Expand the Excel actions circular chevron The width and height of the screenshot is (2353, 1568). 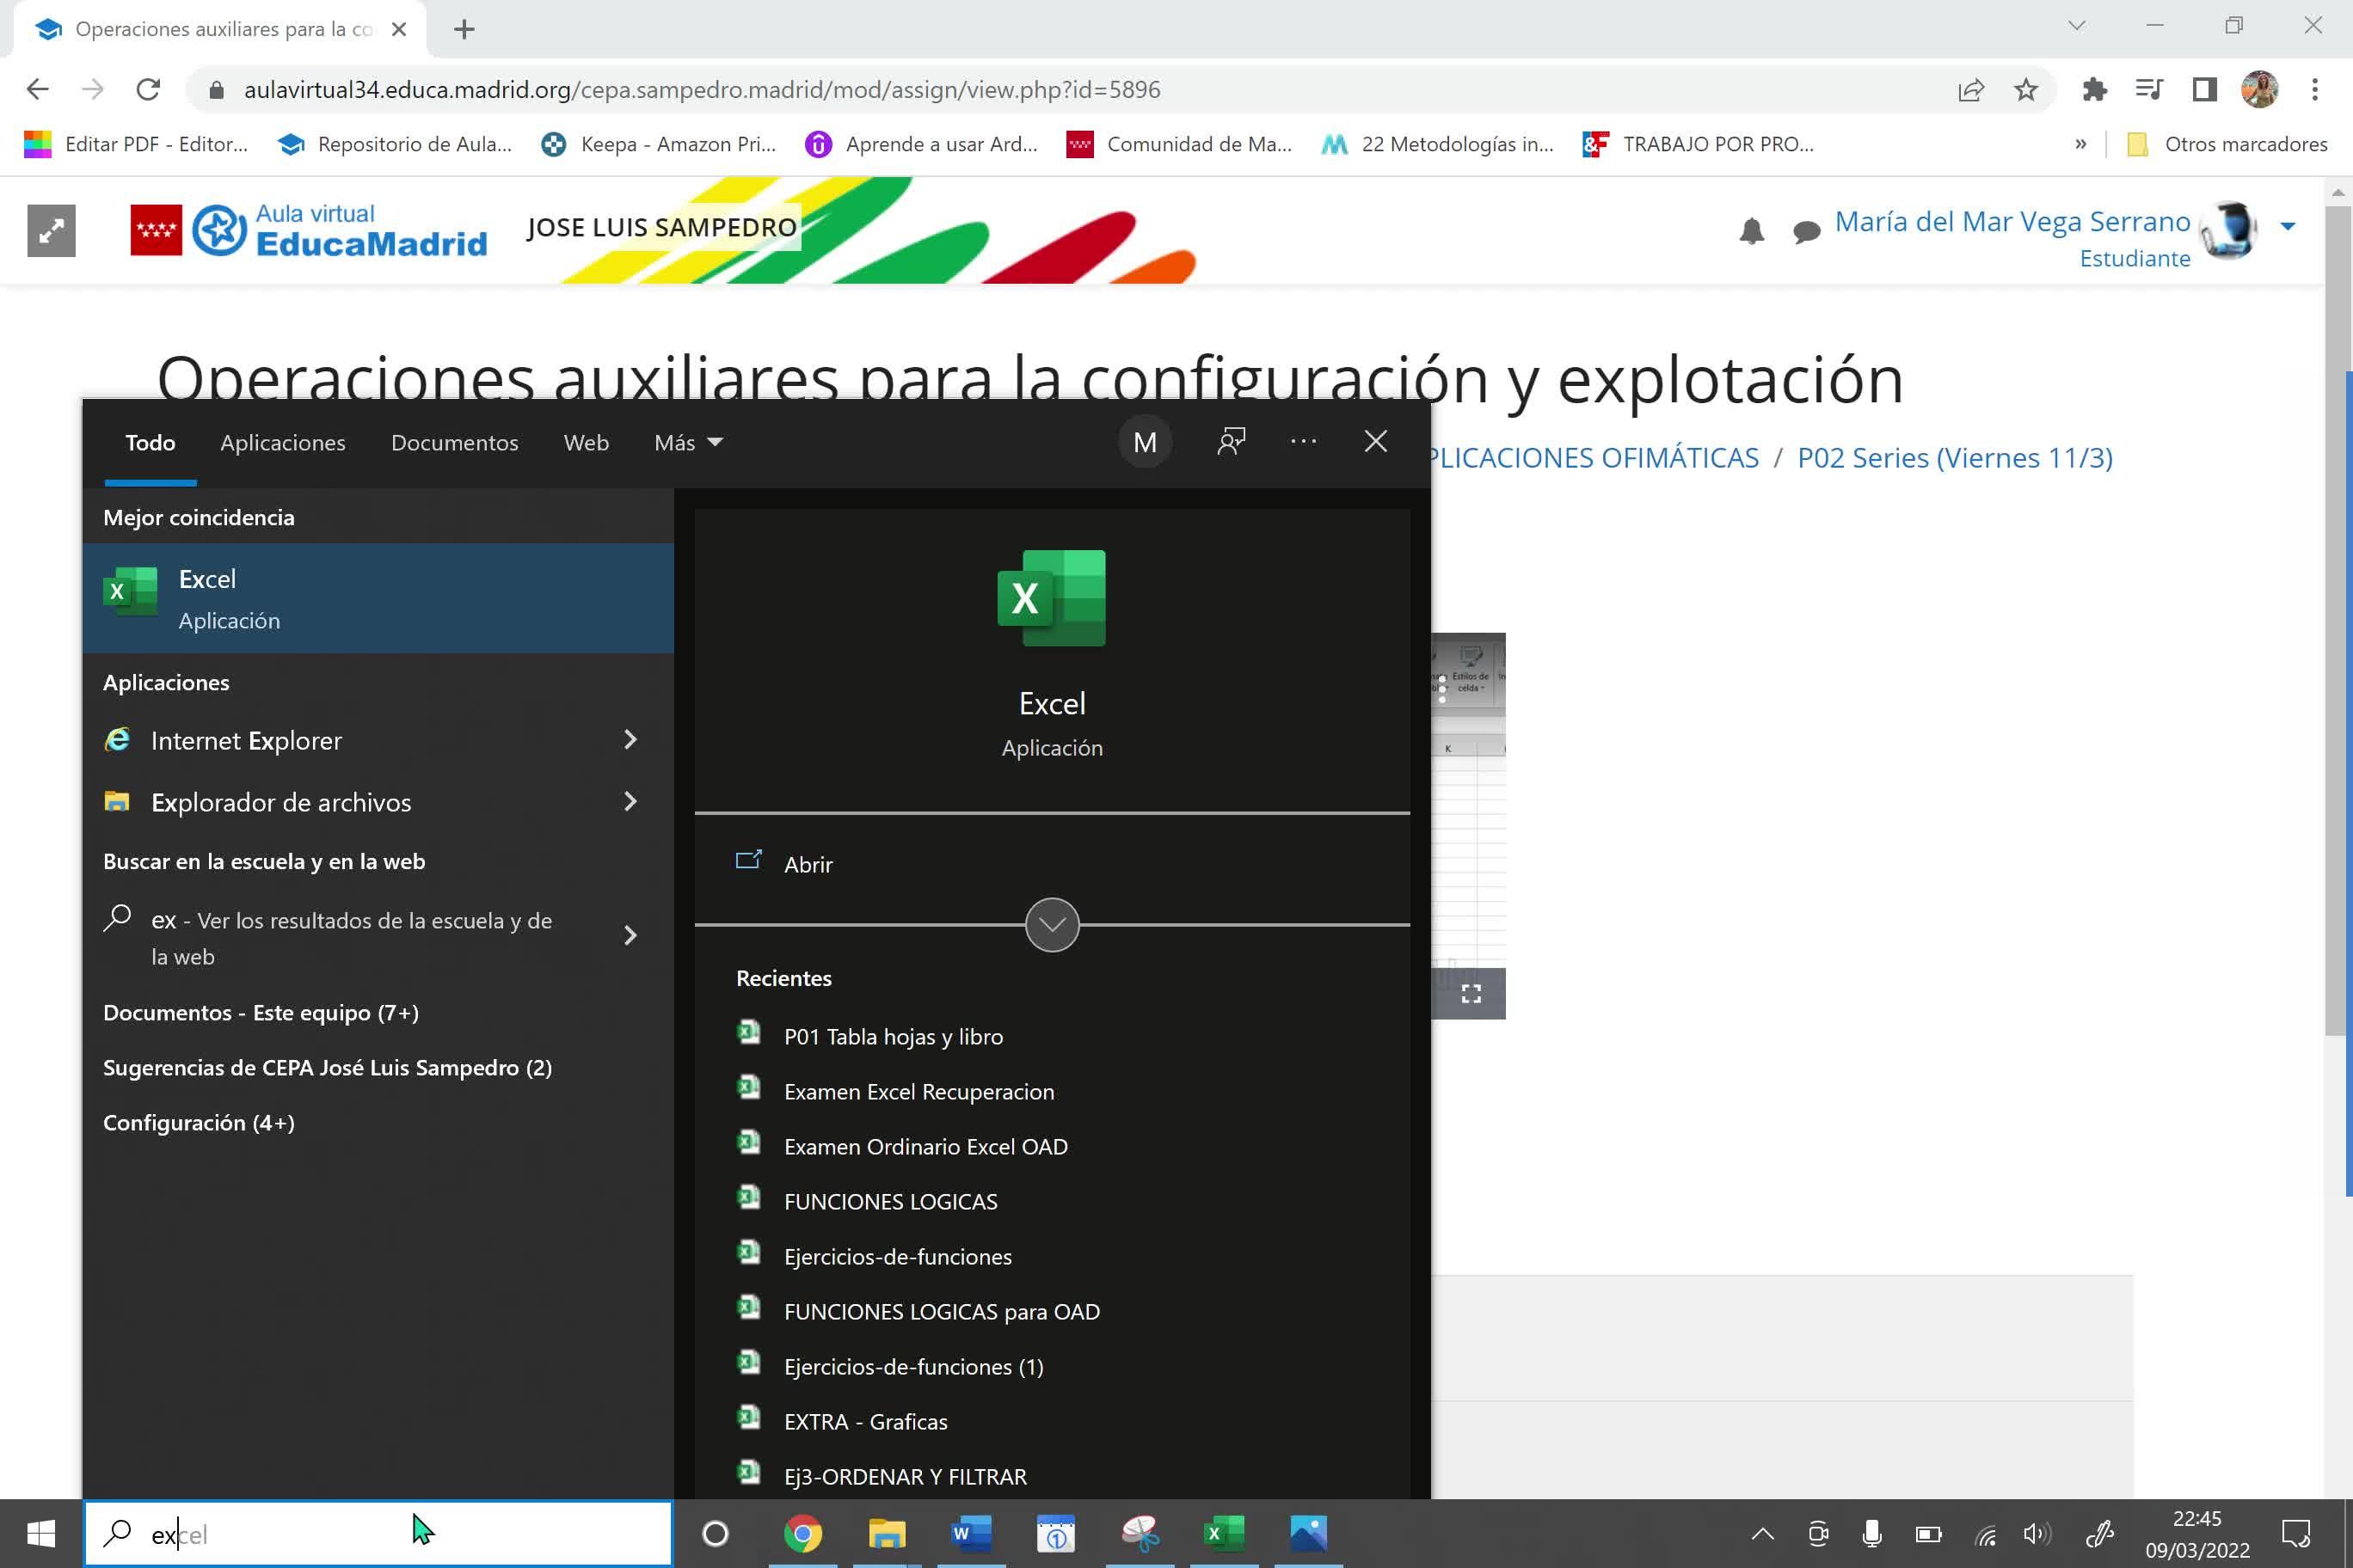click(x=1052, y=925)
